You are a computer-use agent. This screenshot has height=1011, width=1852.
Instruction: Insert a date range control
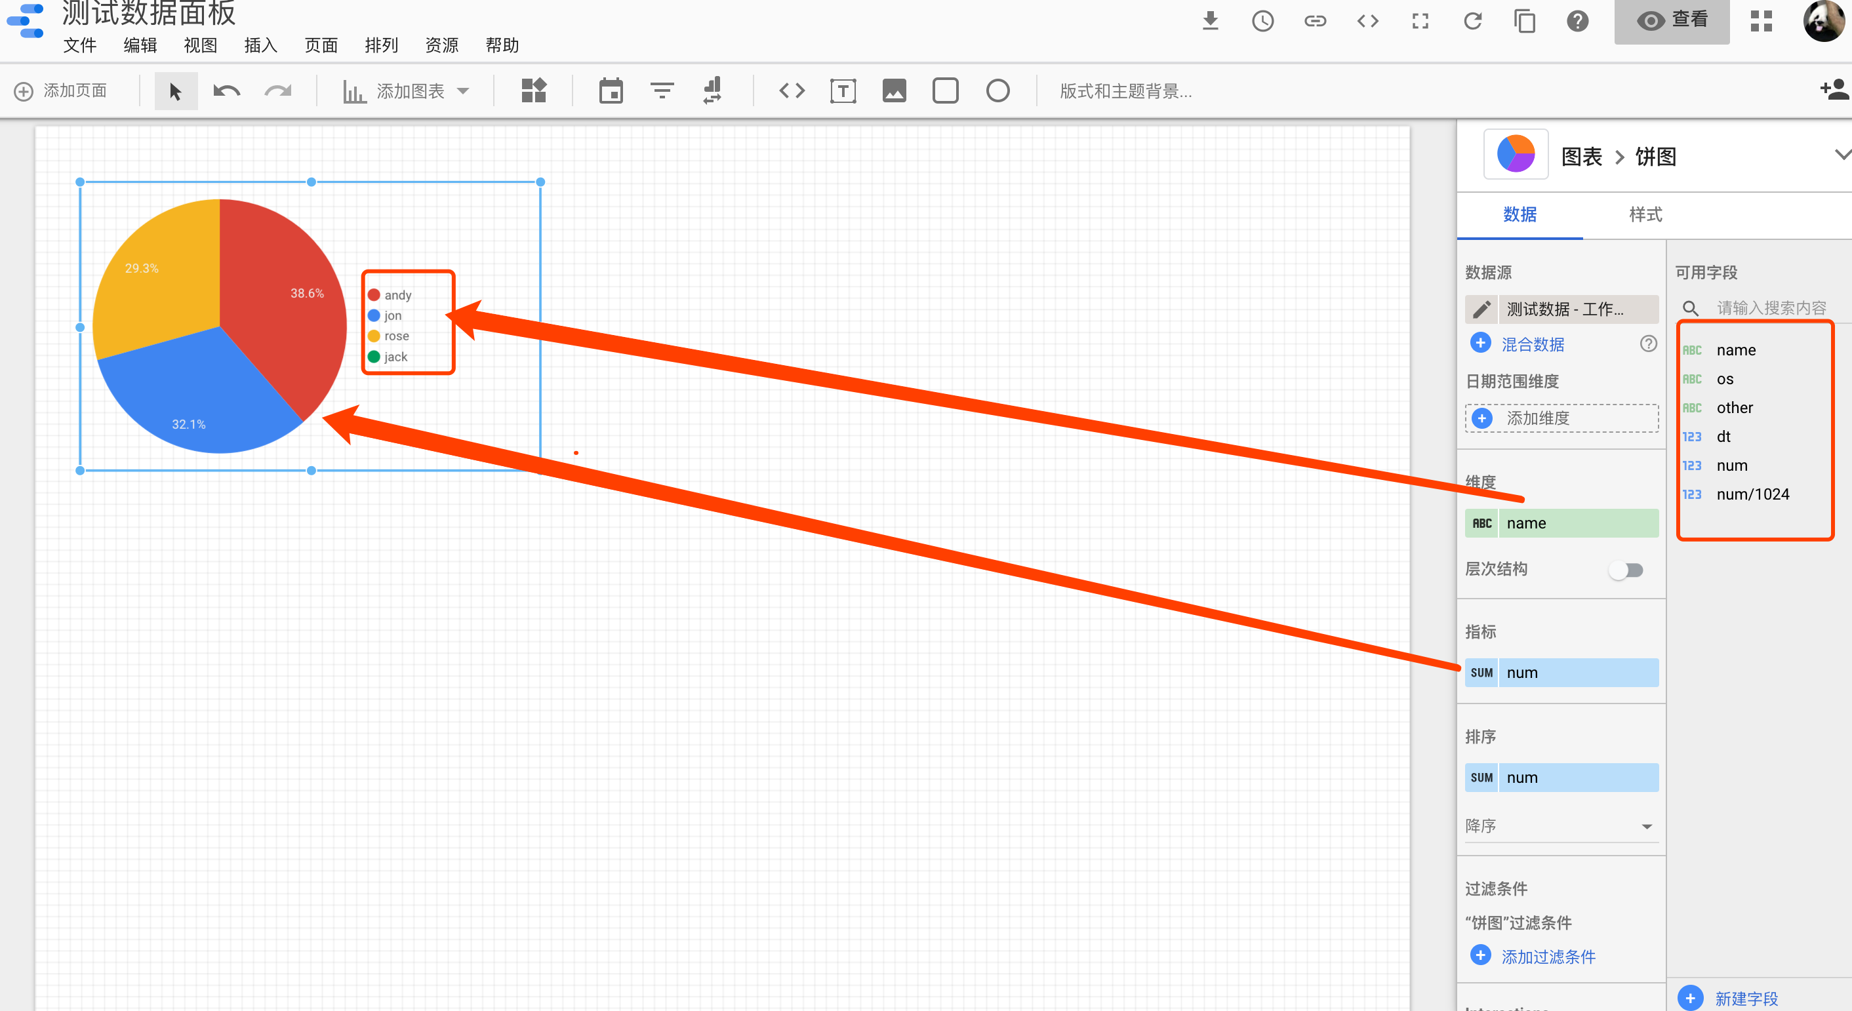611,90
